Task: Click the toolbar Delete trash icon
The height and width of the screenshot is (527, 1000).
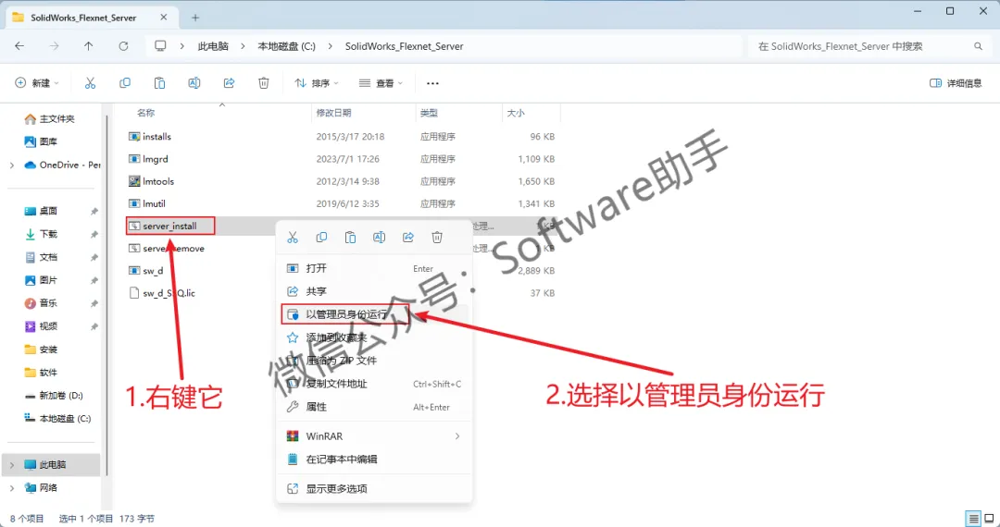Action: coord(264,82)
